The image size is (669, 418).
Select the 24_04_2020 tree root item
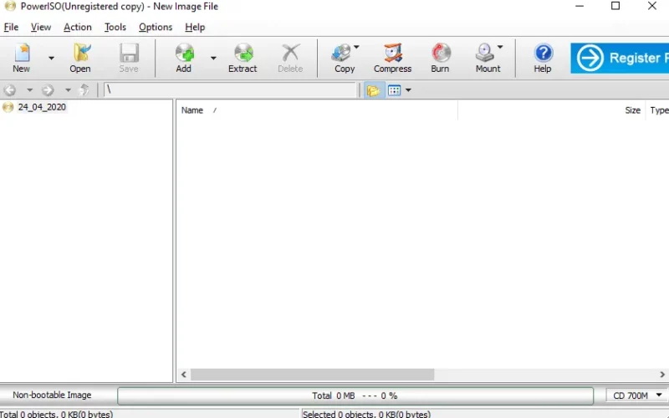point(42,107)
